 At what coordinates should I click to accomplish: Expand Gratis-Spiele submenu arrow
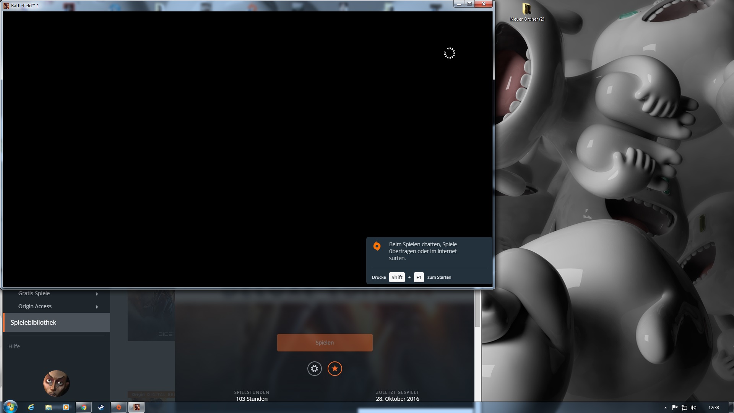[x=97, y=294]
